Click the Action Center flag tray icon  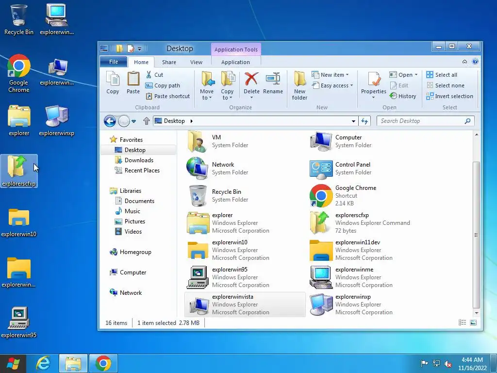pyautogui.click(x=424, y=363)
